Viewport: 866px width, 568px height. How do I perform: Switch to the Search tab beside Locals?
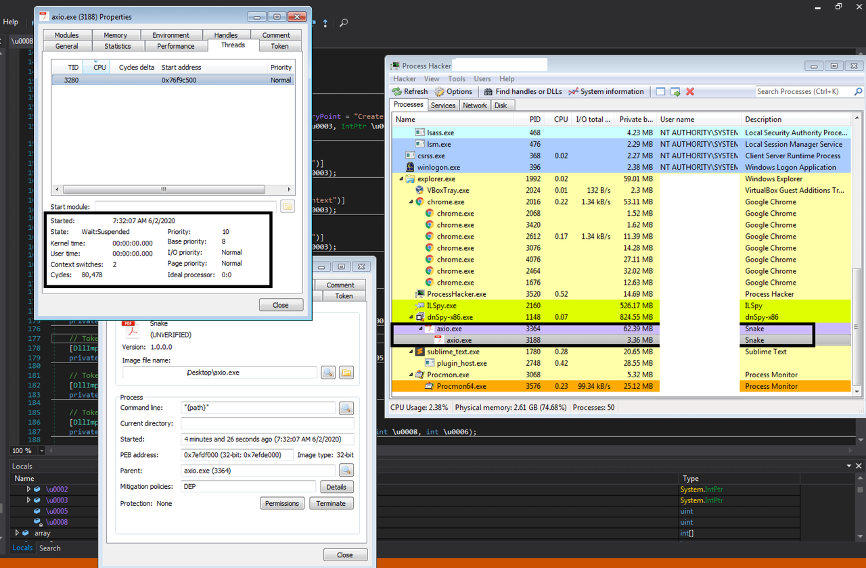coord(49,548)
